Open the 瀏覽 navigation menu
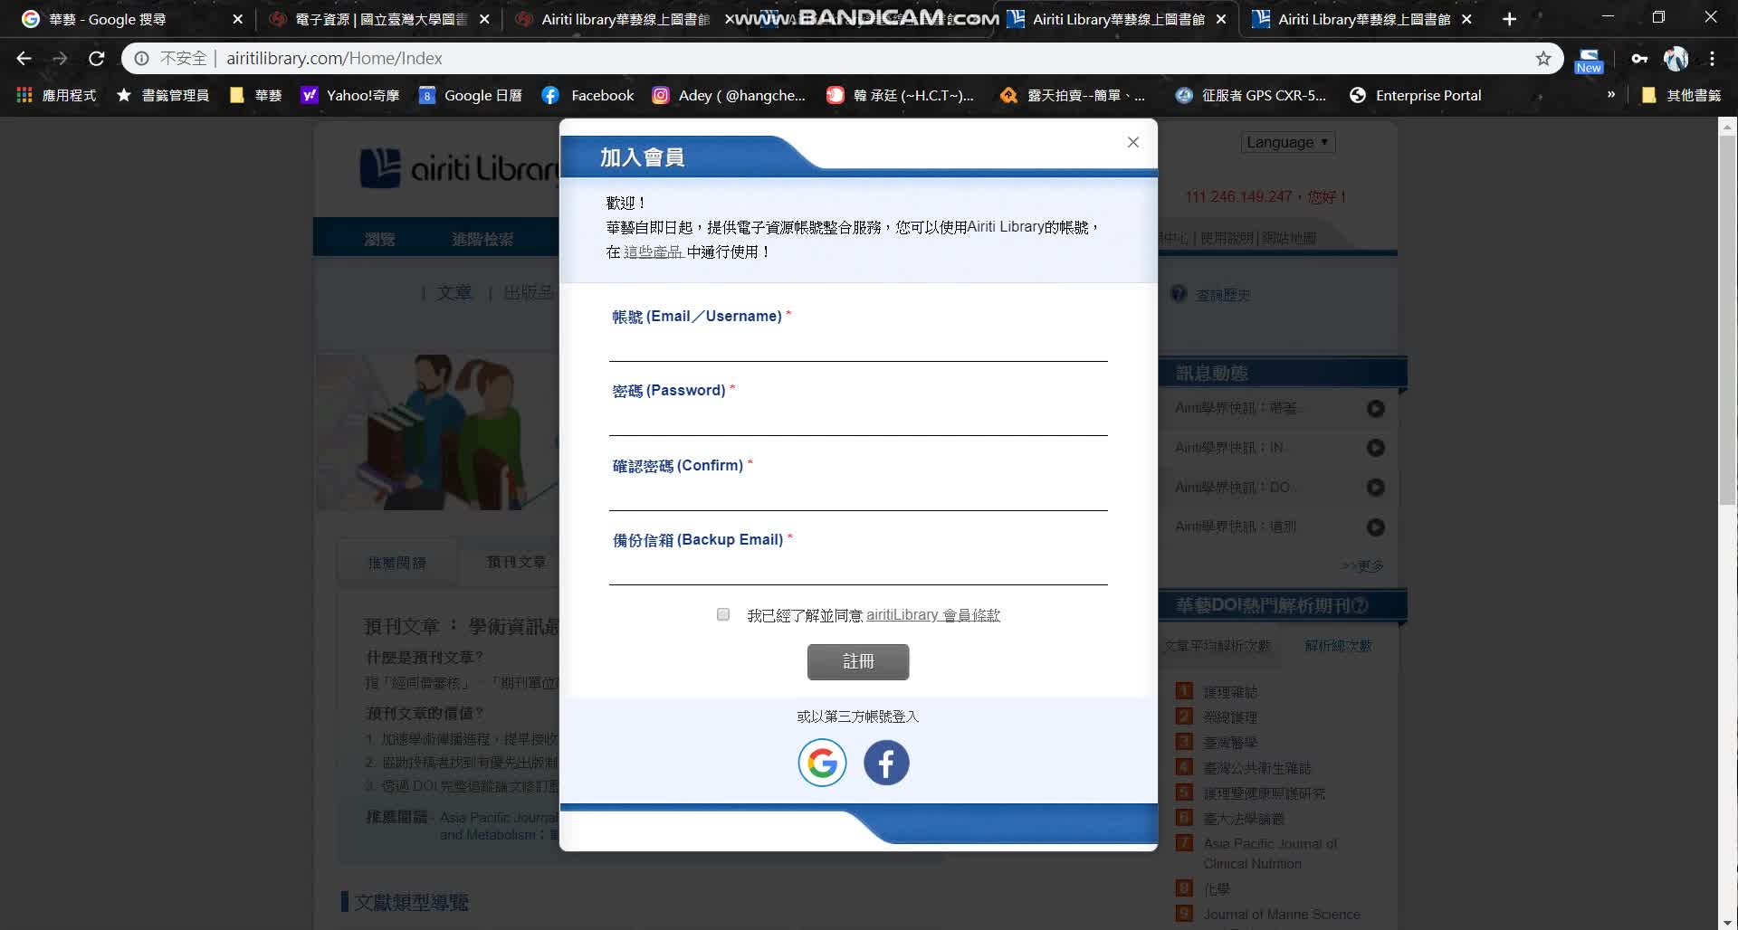This screenshot has height=930, width=1738. click(379, 239)
